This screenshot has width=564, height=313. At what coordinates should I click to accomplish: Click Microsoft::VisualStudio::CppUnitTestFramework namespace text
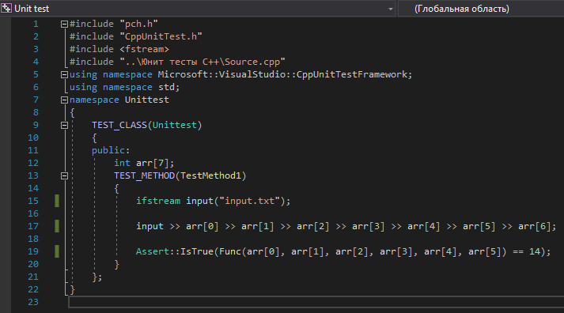click(282, 74)
